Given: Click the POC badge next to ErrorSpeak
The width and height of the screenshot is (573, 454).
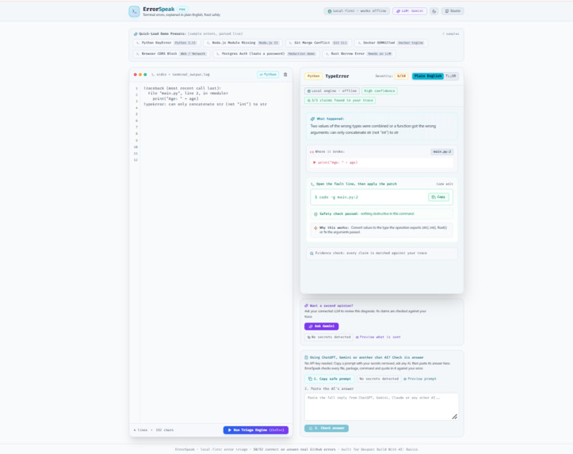Looking at the screenshot, I should (x=182, y=10).
